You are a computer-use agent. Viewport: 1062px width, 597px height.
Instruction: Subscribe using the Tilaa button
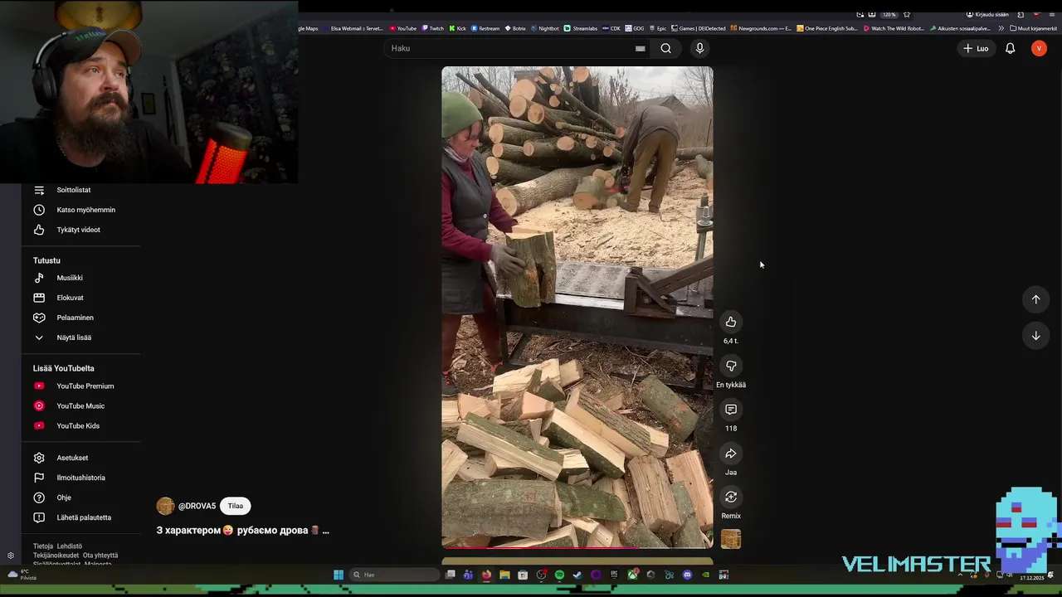(x=236, y=506)
